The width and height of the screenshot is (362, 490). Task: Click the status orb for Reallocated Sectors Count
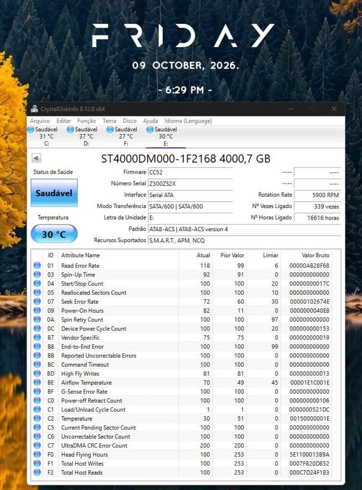[37, 292]
